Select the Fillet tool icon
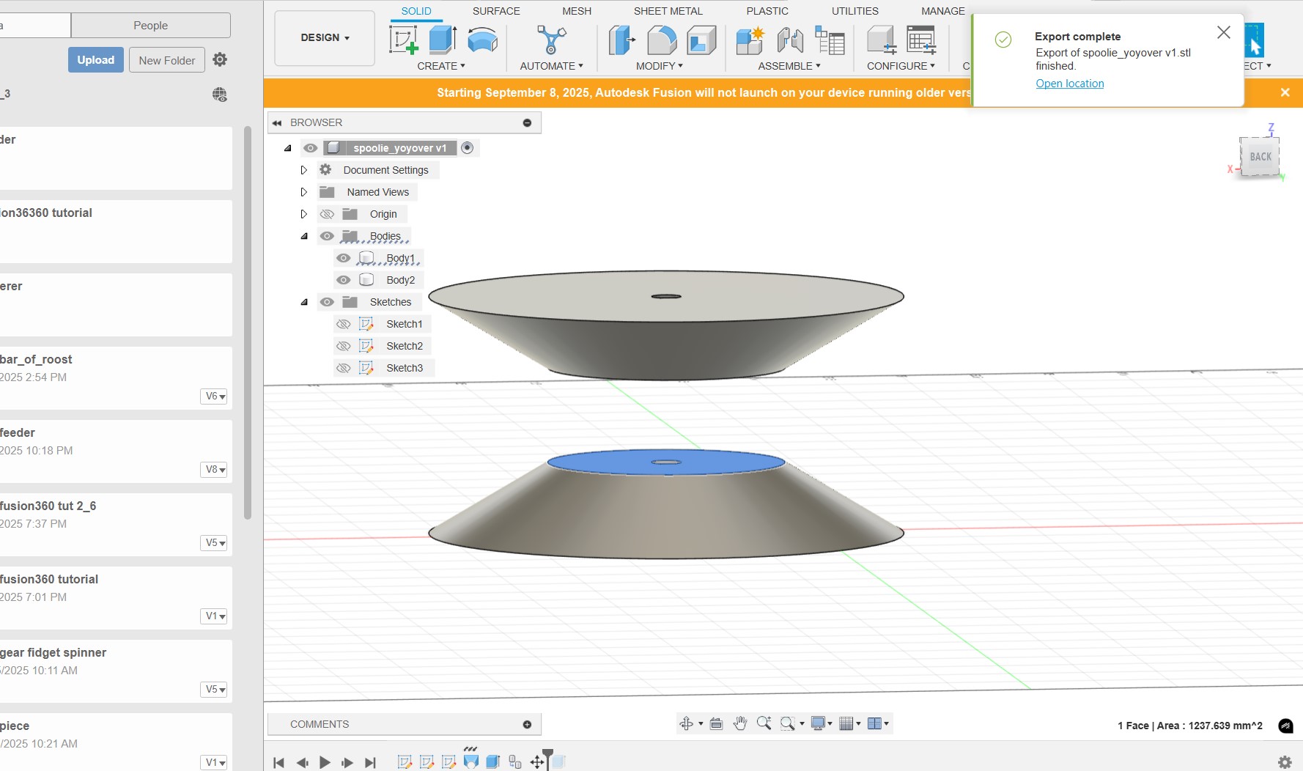 pyautogui.click(x=662, y=40)
